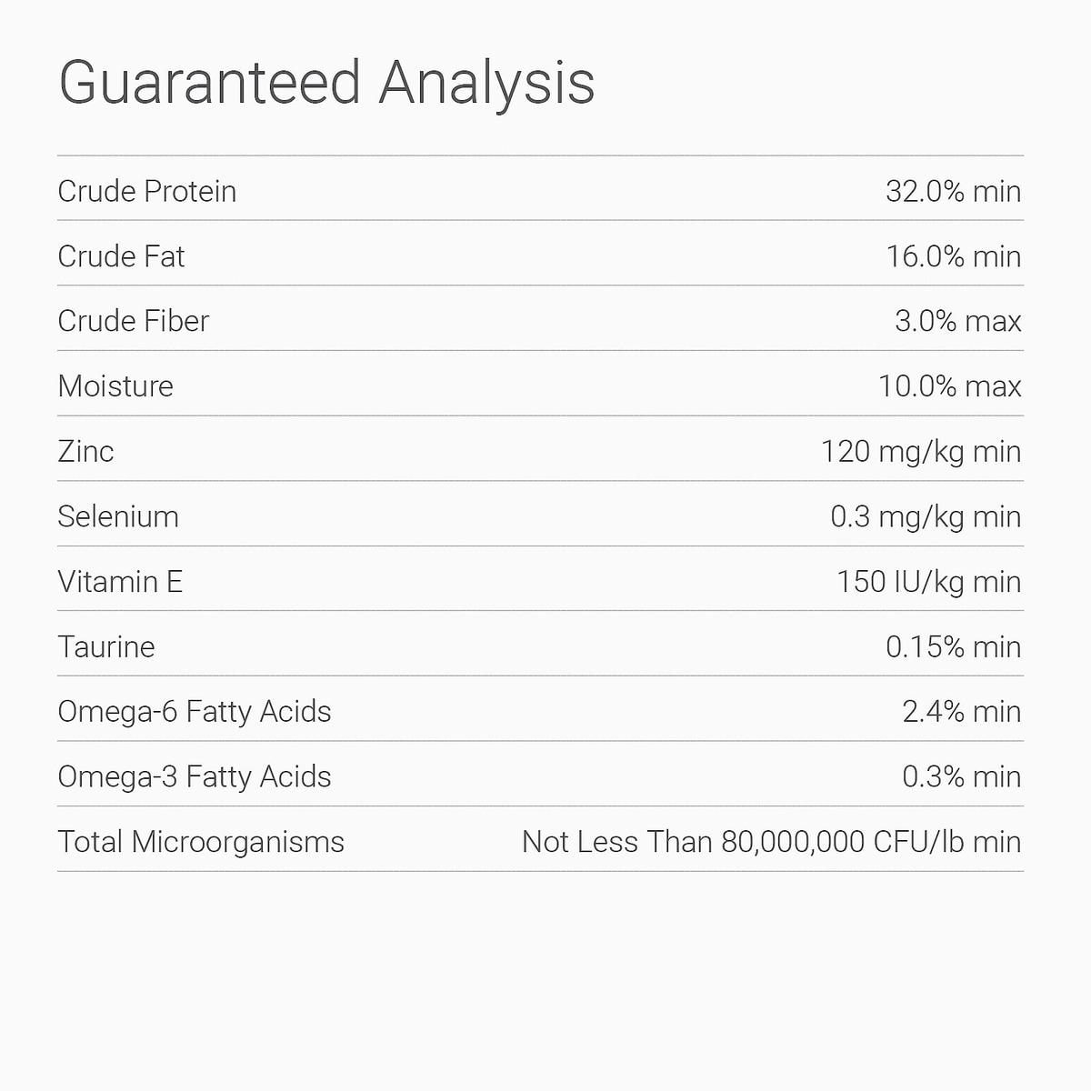Viewport: 1091px width, 1091px height.
Task: Select the Vitamin E label
Action: [x=120, y=582]
